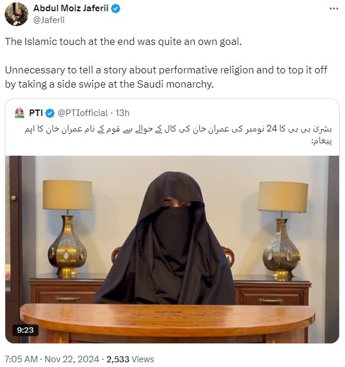The width and height of the screenshot is (345, 367).
Task: Click the left lamp in the video frame
Action: click(x=67, y=227)
